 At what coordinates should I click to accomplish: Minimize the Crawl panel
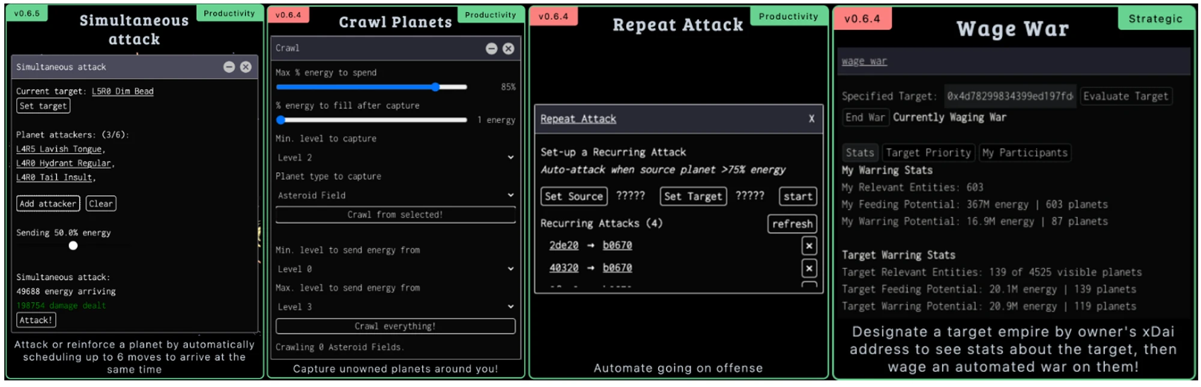[491, 49]
